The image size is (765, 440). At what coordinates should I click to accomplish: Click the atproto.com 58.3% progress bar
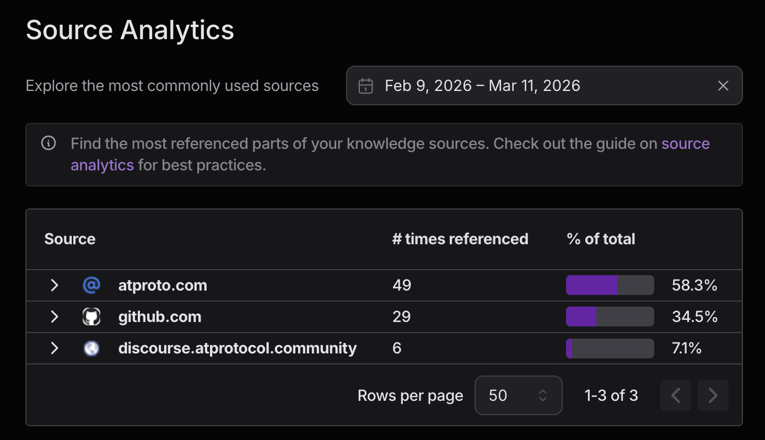610,286
